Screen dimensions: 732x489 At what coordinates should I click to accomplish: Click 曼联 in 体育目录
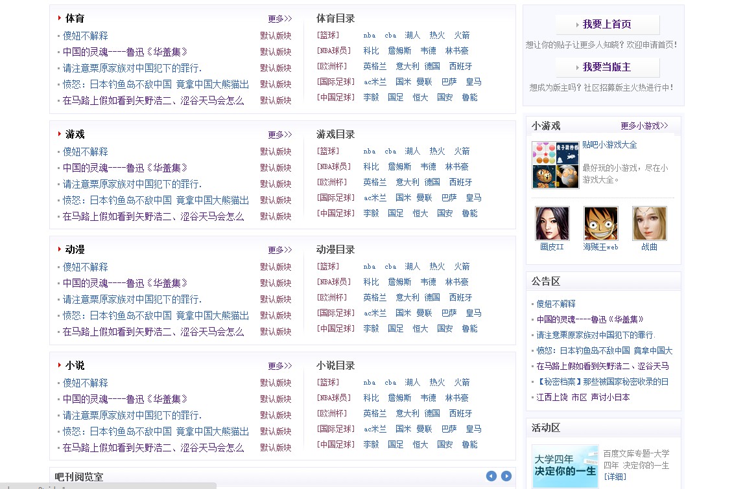click(425, 82)
